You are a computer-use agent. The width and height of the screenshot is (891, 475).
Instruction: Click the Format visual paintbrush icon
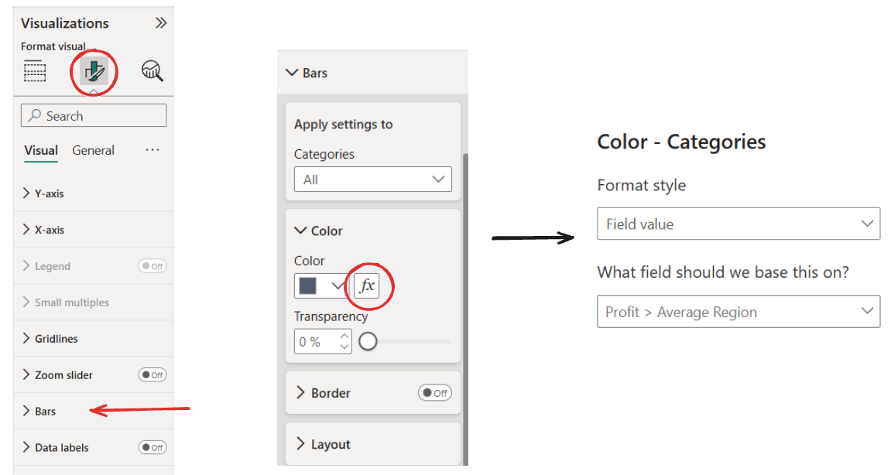point(93,72)
